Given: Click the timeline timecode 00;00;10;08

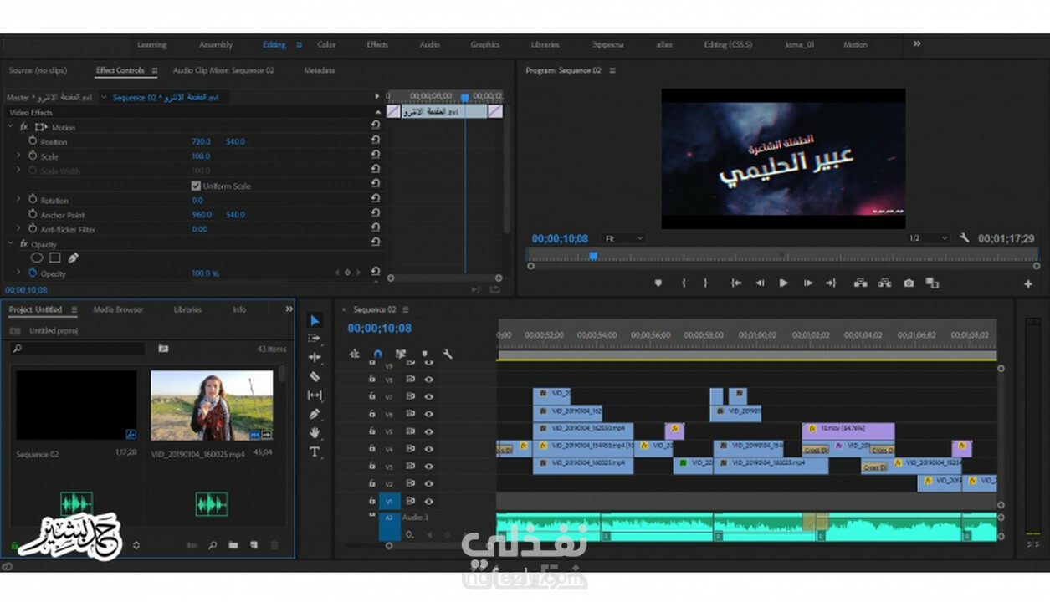Looking at the screenshot, I should click(379, 329).
